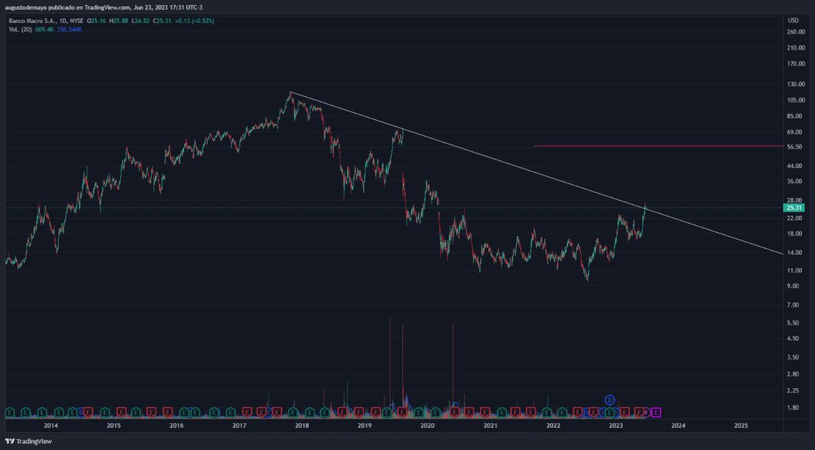This screenshot has width=815, height=450.
Task: Click the change value +0.13 (+0.52%)
Action: pos(195,20)
